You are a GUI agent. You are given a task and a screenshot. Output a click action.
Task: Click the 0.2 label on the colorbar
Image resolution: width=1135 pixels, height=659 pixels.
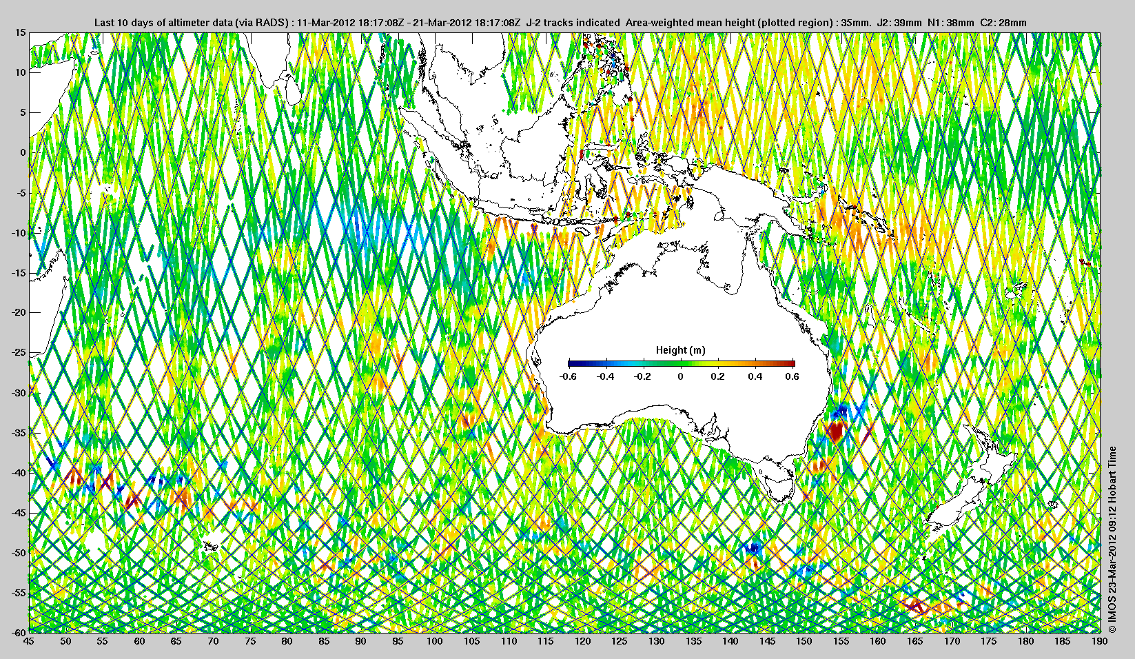718,376
